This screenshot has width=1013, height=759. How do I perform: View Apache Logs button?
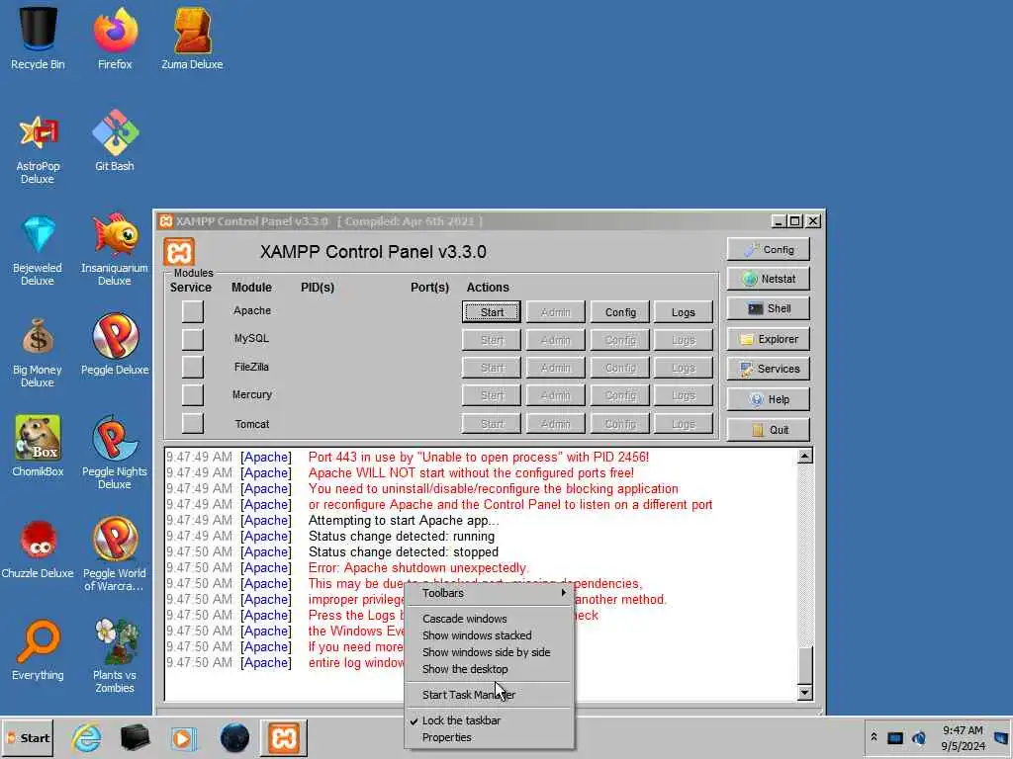[683, 312]
